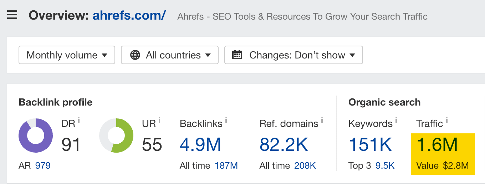Click the Organic search heading
485x184 pixels.
[x=384, y=102]
